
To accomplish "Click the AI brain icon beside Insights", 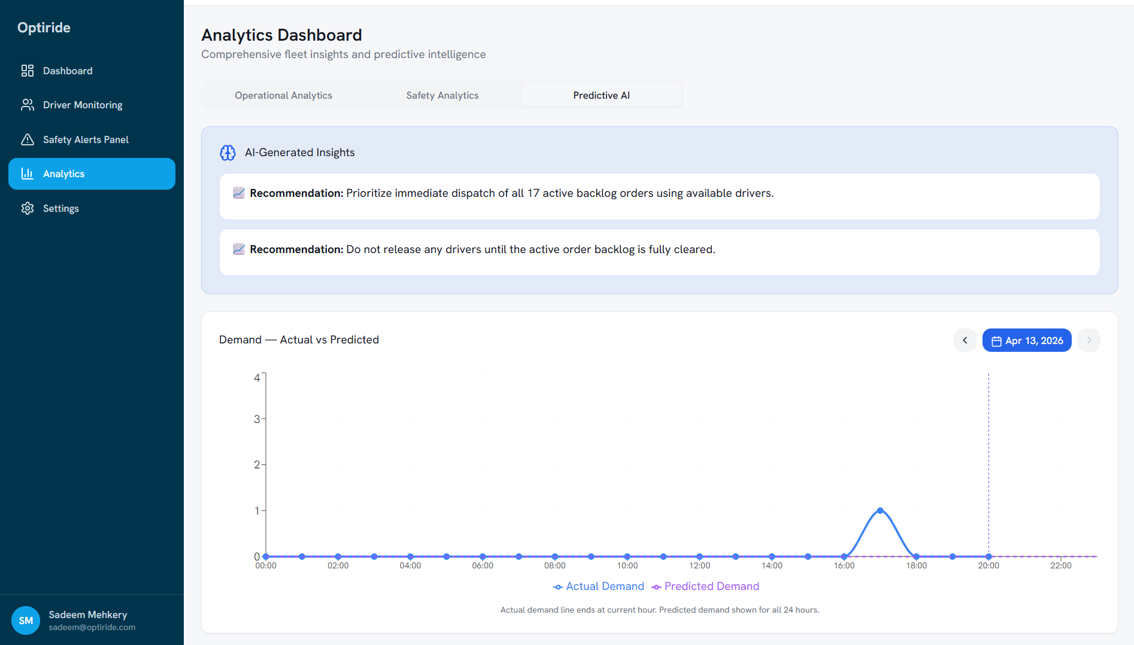I will (228, 153).
